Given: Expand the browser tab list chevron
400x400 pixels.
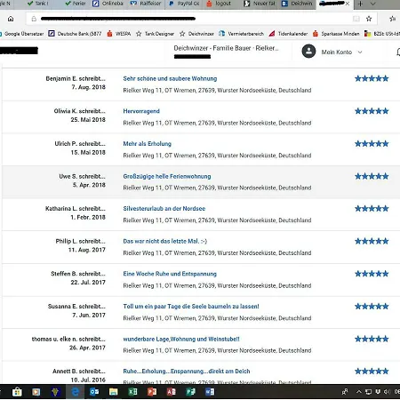Looking at the screenshot, I should tap(373, 4).
